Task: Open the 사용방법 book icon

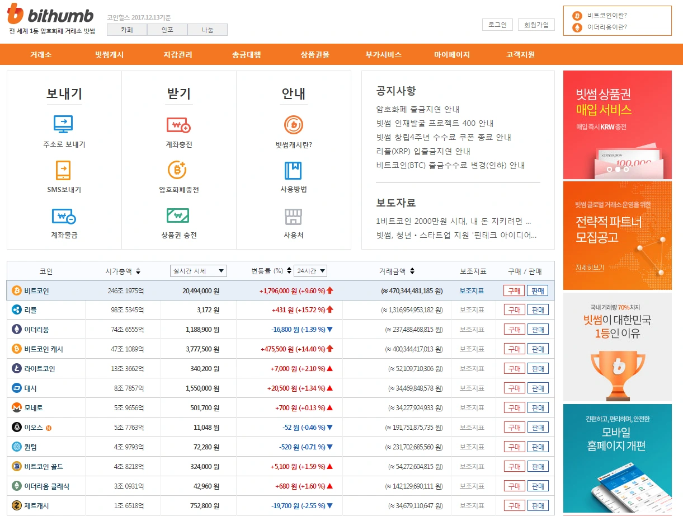Action: (x=293, y=170)
